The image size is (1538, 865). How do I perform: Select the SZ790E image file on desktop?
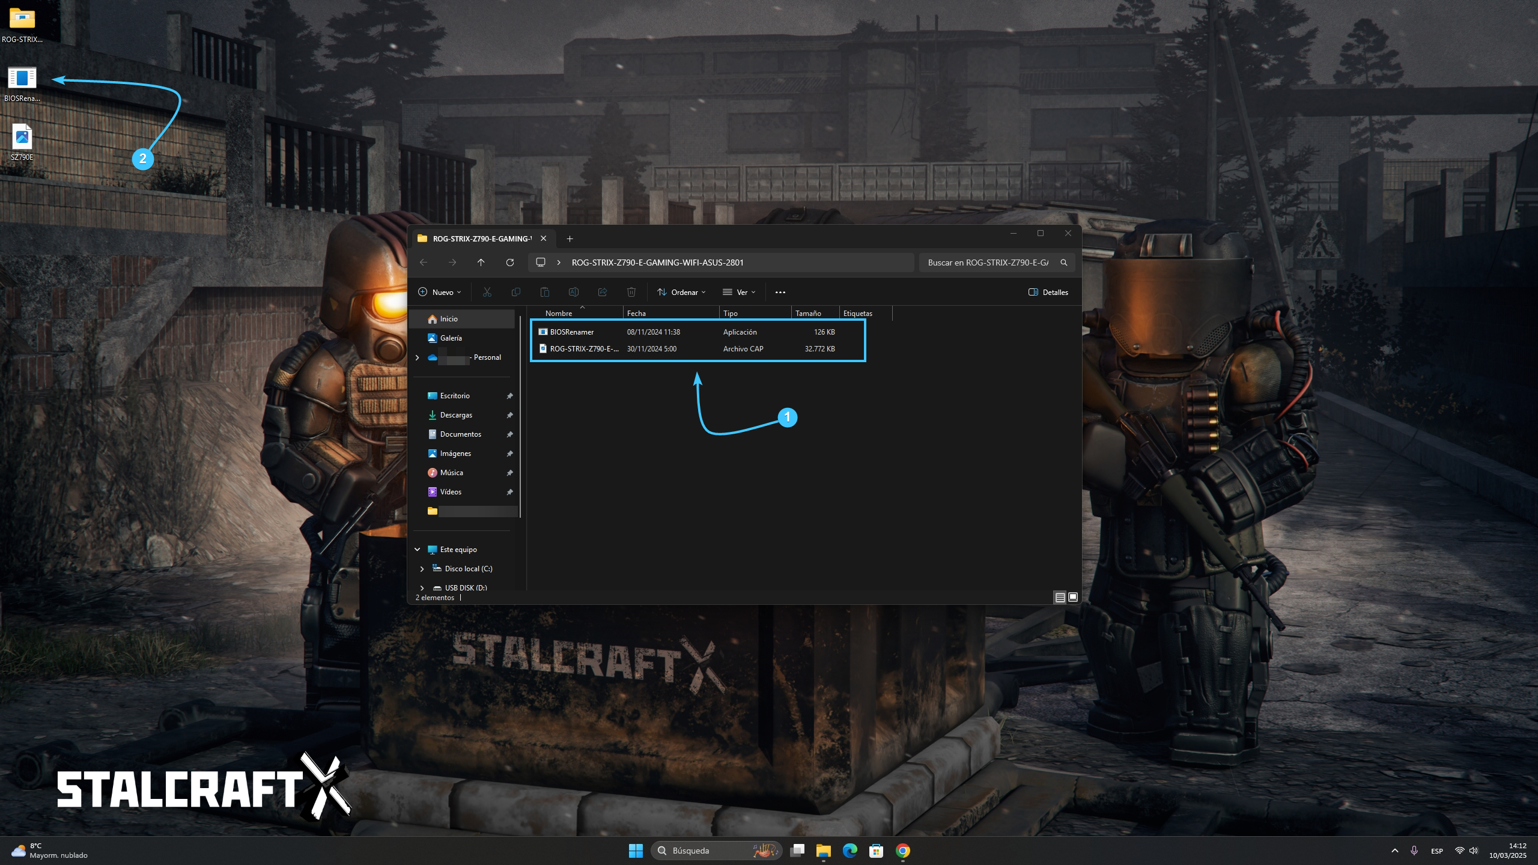[x=22, y=143]
